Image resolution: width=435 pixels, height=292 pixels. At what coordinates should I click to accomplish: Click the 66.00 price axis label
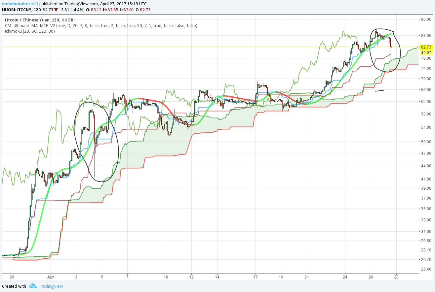pyautogui.click(x=426, y=89)
